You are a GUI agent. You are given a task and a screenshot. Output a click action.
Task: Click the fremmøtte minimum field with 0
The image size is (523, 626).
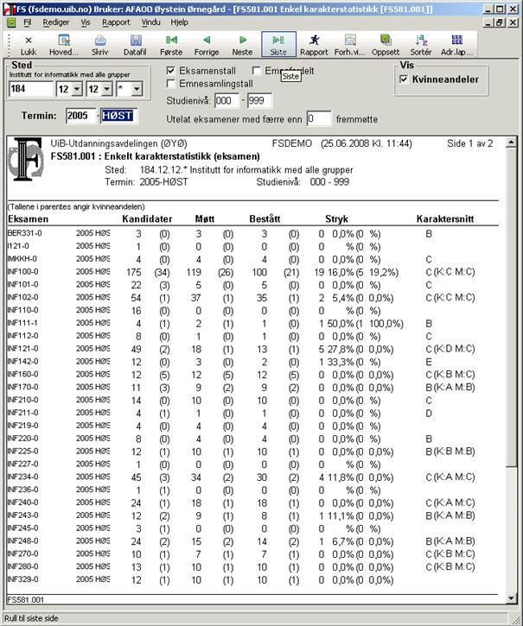pyautogui.click(x=319, y=118)
